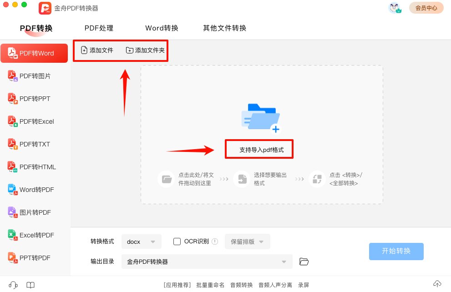
Task: Open the user manual book icon
Action: coord(30,285)
